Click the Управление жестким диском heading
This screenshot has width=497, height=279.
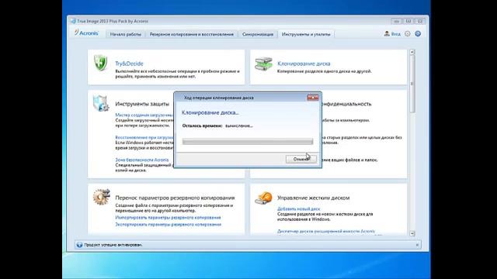click(314, 198)
